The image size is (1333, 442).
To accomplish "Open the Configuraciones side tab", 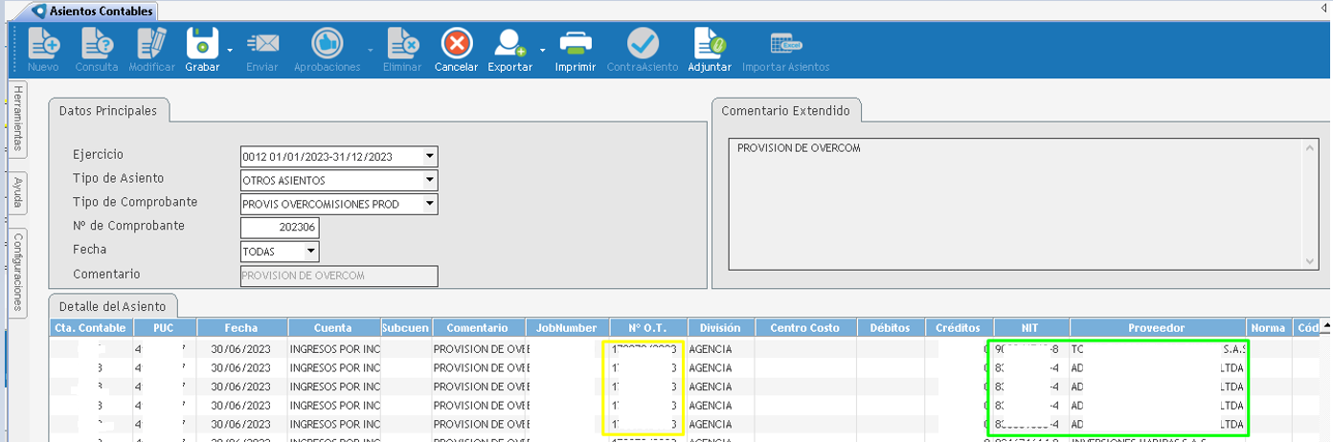I will click(17, 272).
